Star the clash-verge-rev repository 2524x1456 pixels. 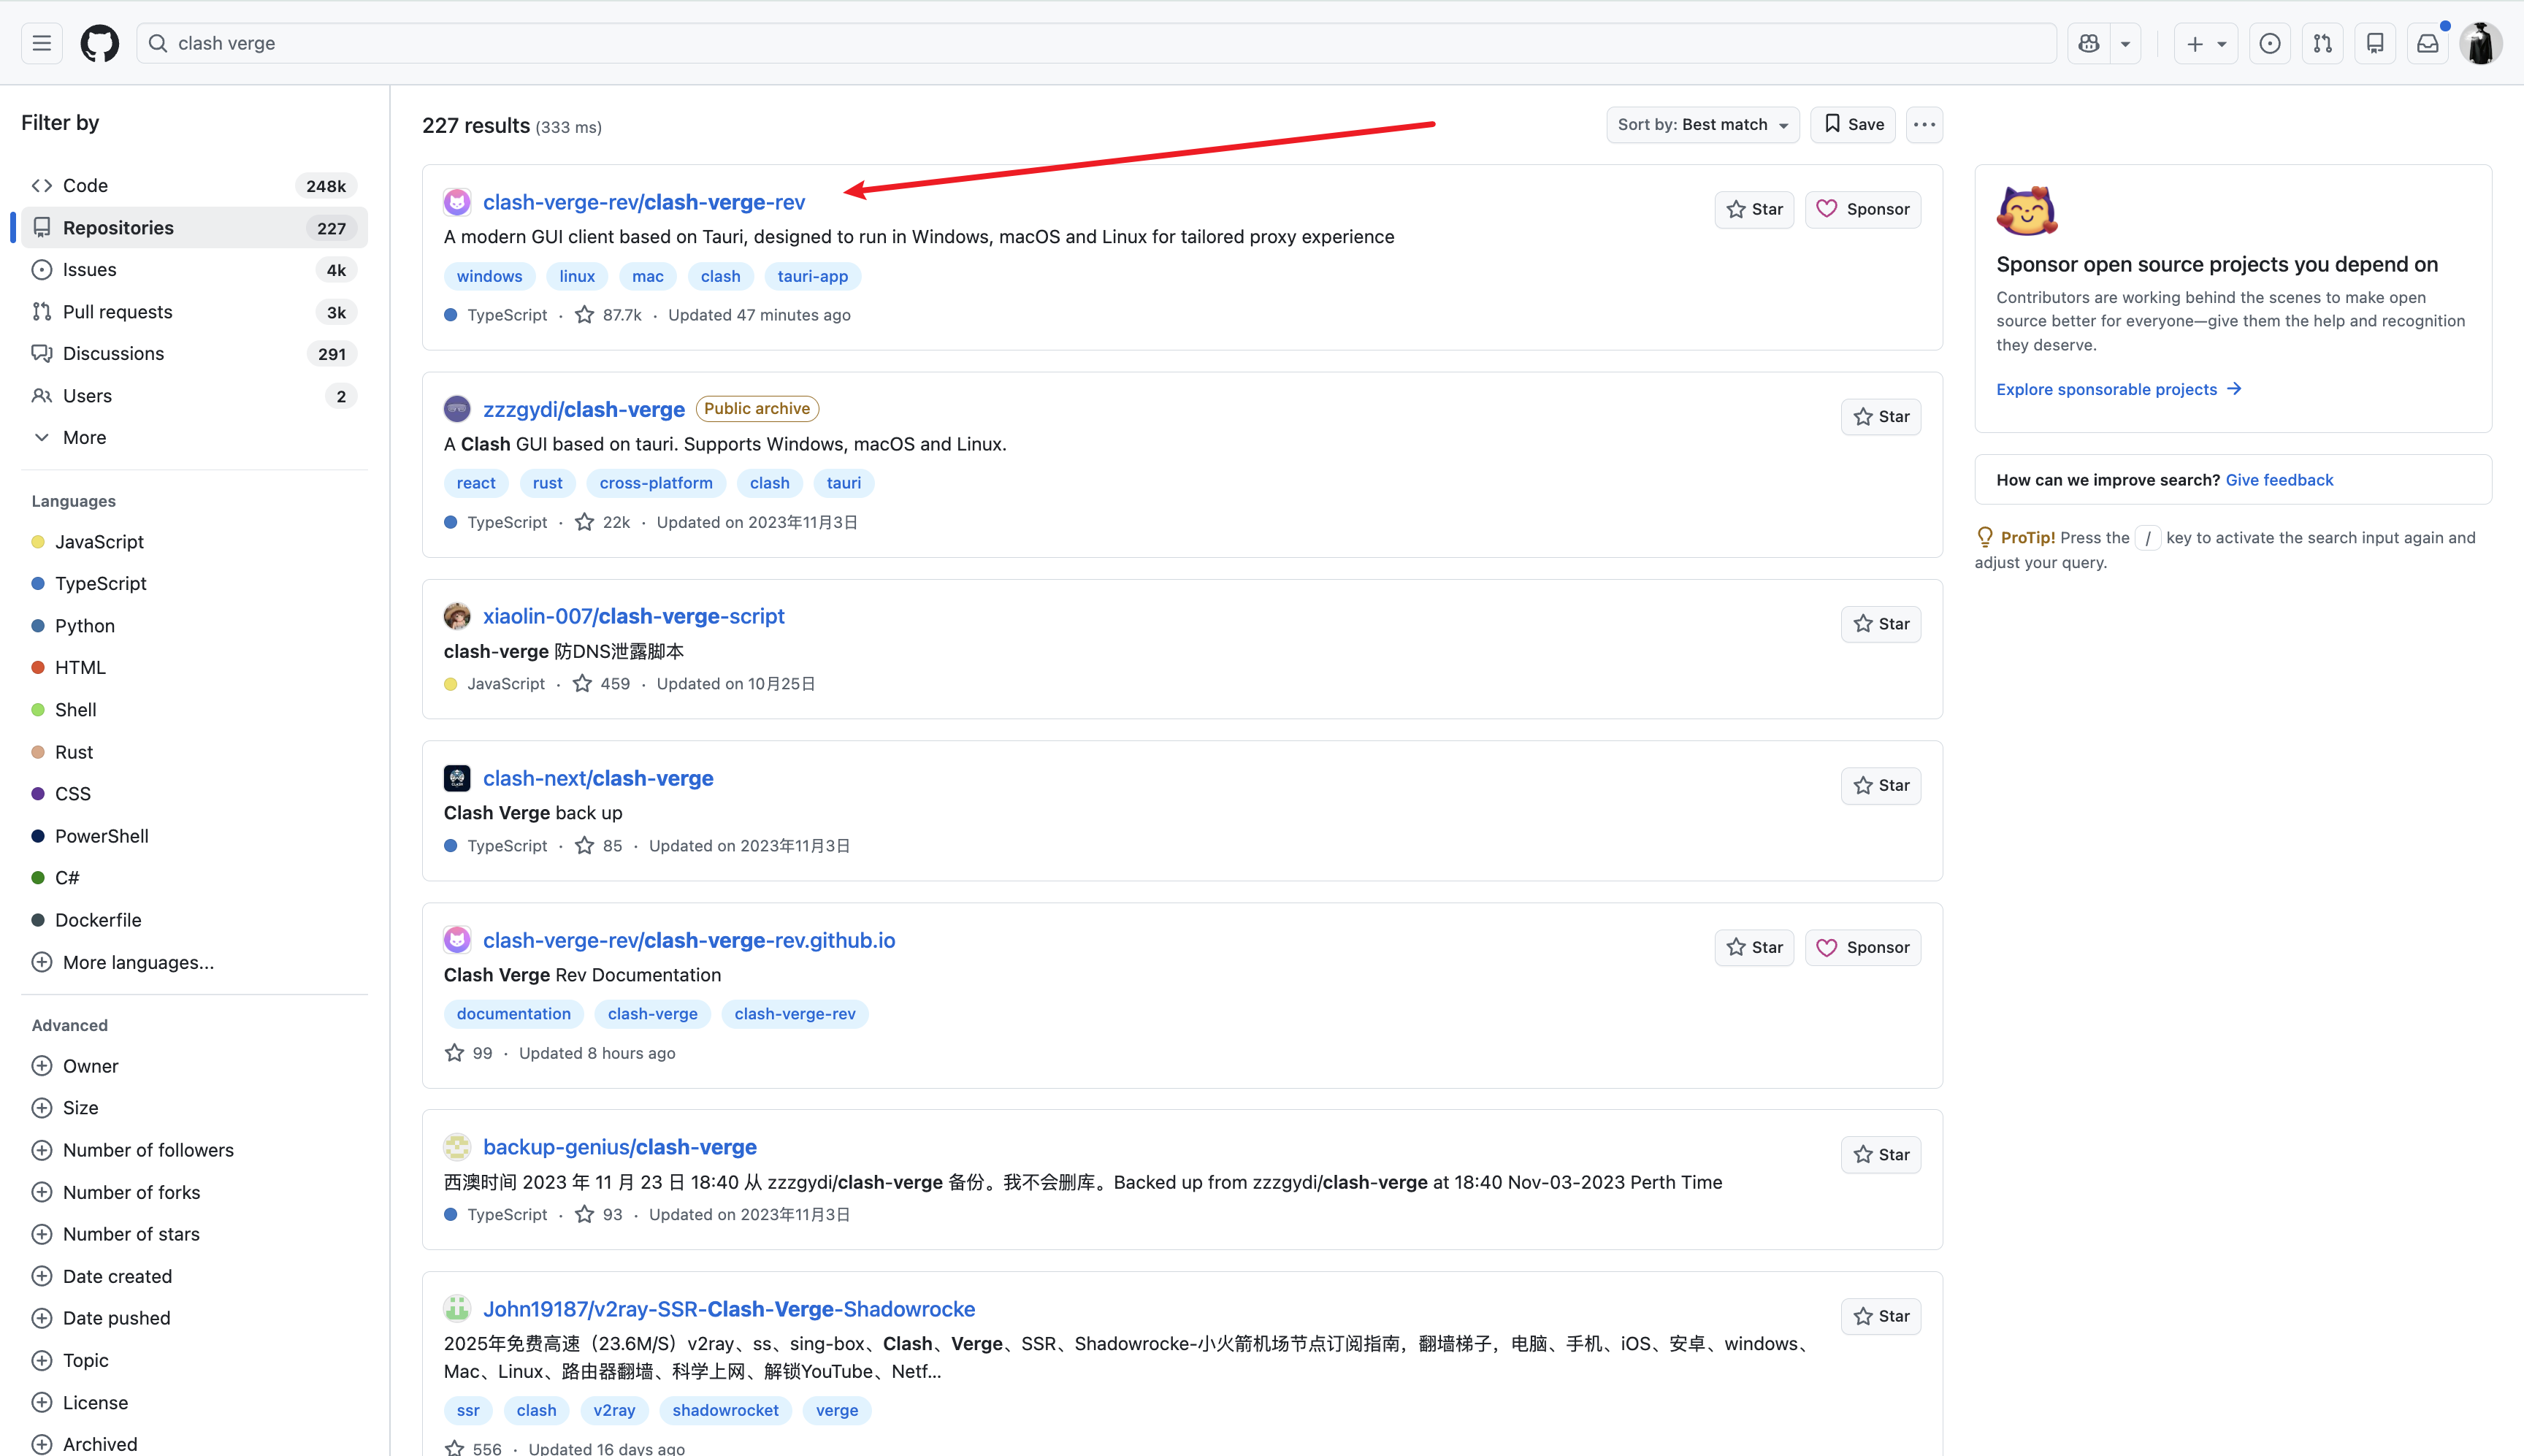click(x=1754, y=209)
